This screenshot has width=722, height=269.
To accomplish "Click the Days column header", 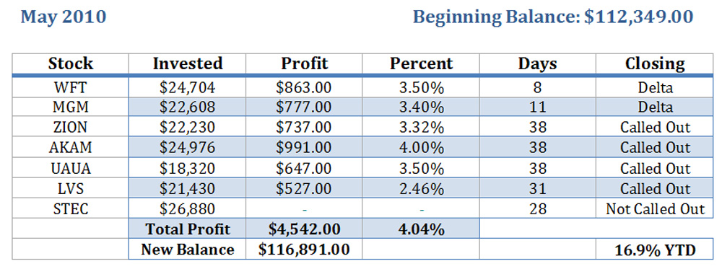I will tap(537, 63).
